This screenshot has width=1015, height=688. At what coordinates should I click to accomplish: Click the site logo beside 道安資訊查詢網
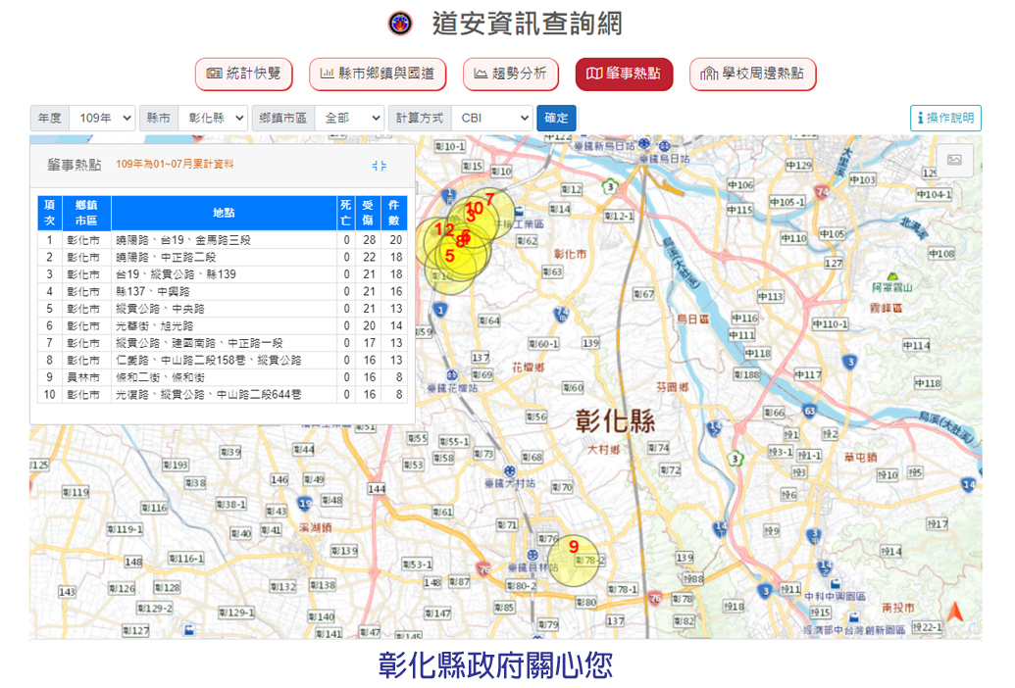400,24
